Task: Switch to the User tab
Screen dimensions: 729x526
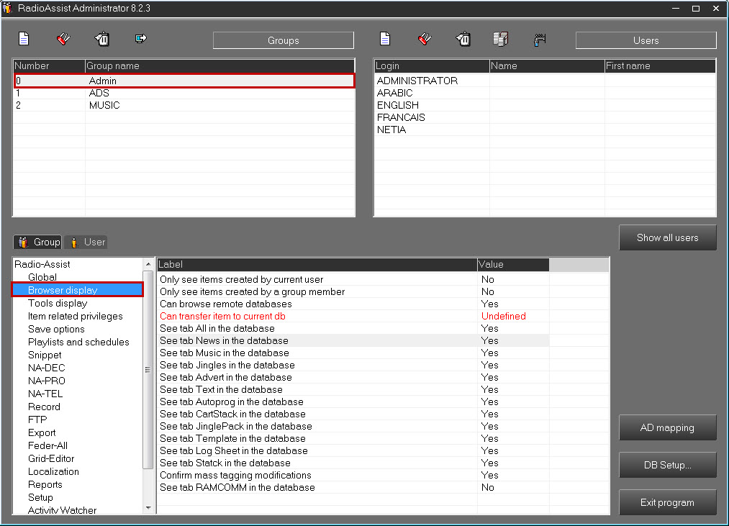Action: 86,242
